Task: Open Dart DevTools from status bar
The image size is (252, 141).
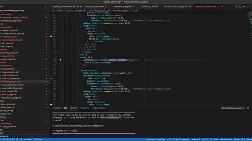Action: pyautogui.click(x=226, y=139)
